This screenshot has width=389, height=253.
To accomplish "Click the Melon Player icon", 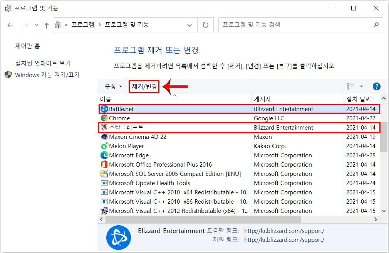I will tap(104, 146).
